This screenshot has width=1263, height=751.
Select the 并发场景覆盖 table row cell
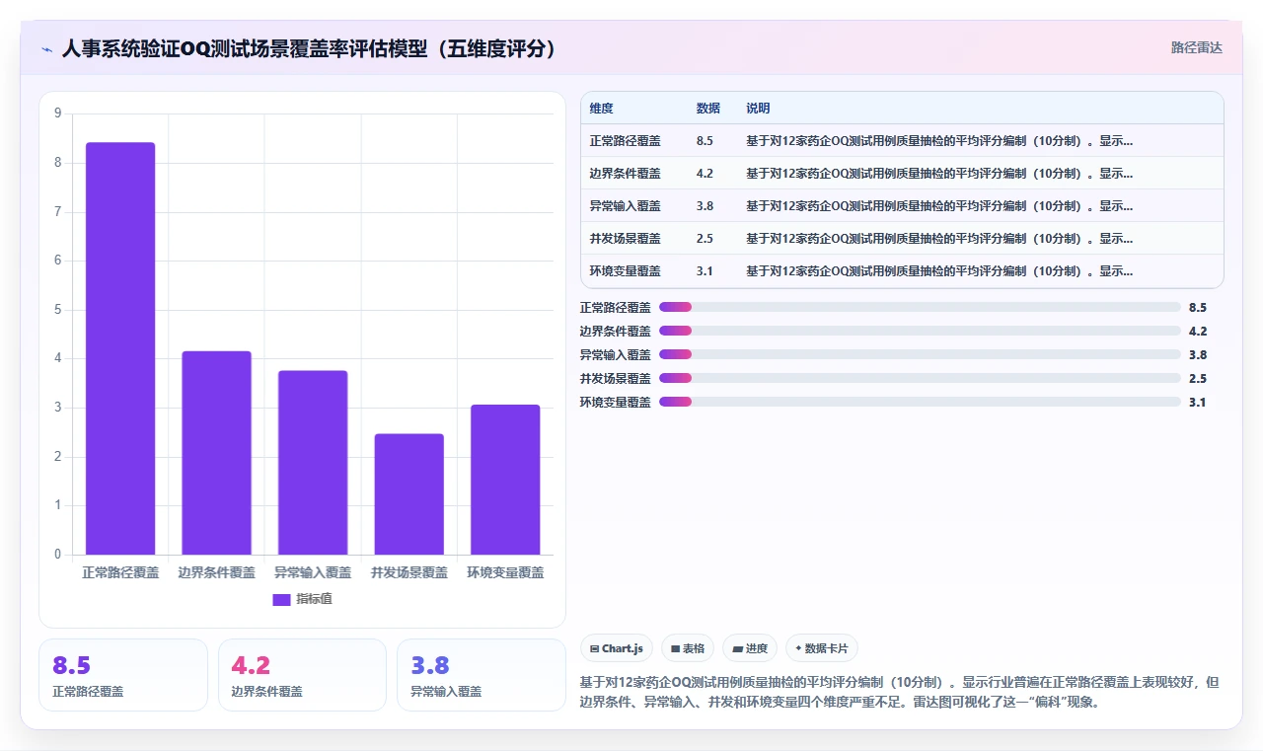point(626,239)
